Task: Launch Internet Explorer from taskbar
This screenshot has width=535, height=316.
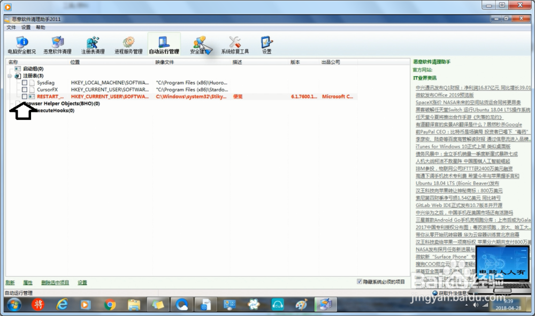Action: pos(62,304)
